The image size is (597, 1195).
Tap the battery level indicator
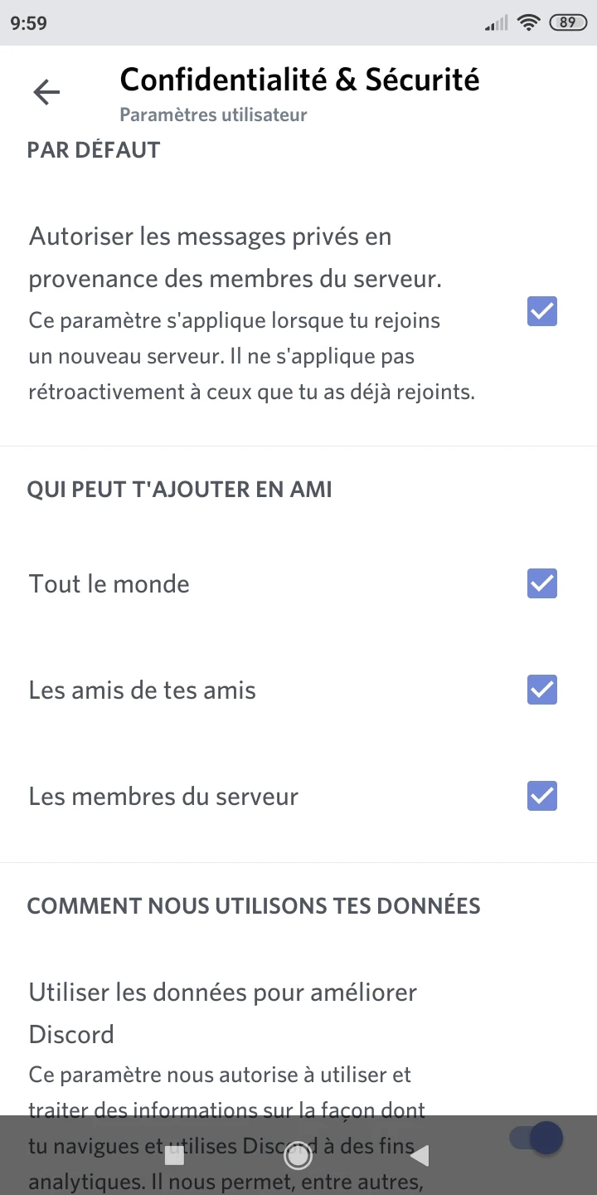(x=567, y=23)
